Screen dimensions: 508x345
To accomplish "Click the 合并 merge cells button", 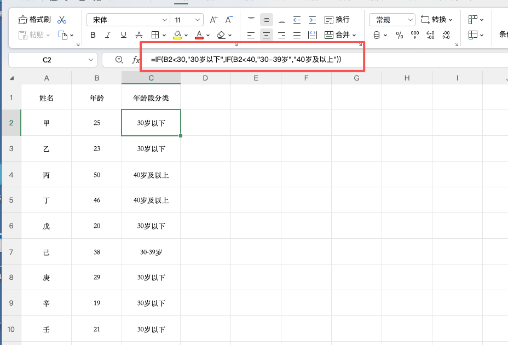I will [337, 34].
